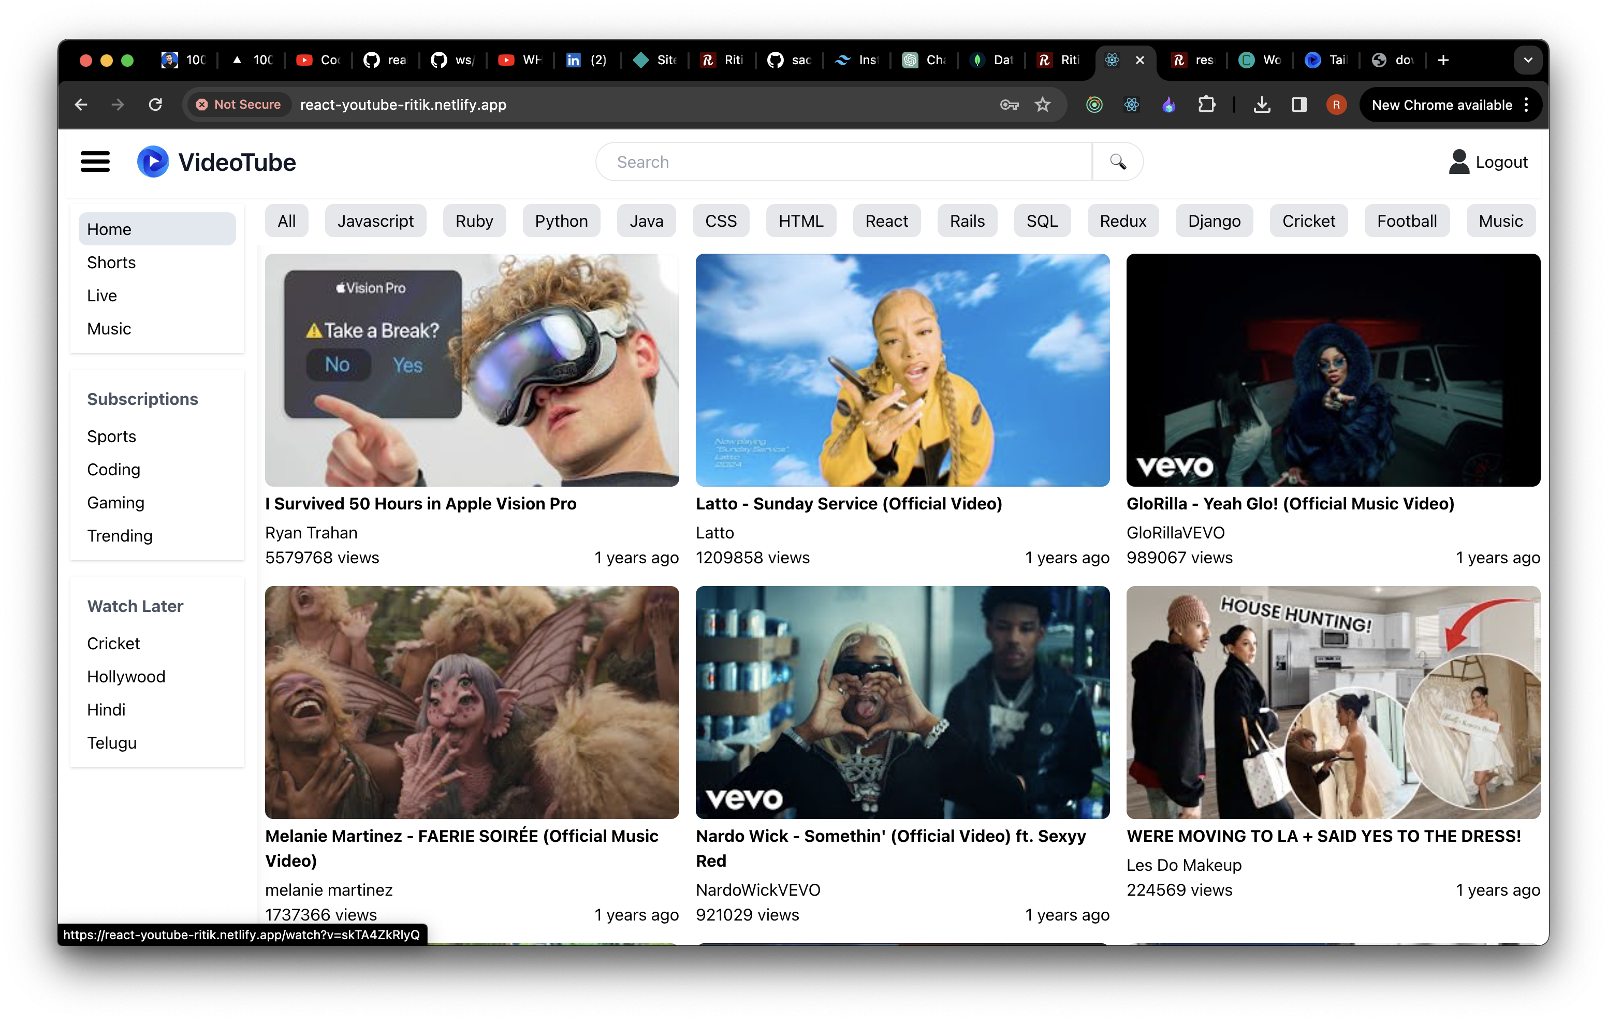Image resolution: width=1607 pixels, height=1022 pixels.
Task: Open the Latto Sunday Service video title link
Action: coord(849,504)
